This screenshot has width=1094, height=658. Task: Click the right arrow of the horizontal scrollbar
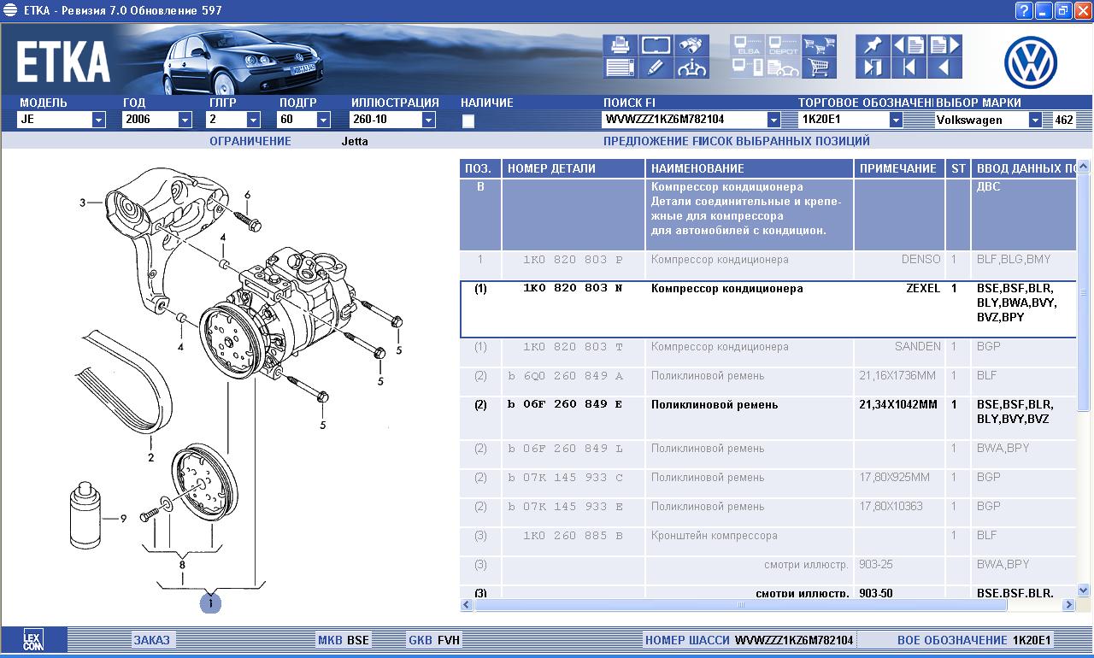click(1068, 605)
